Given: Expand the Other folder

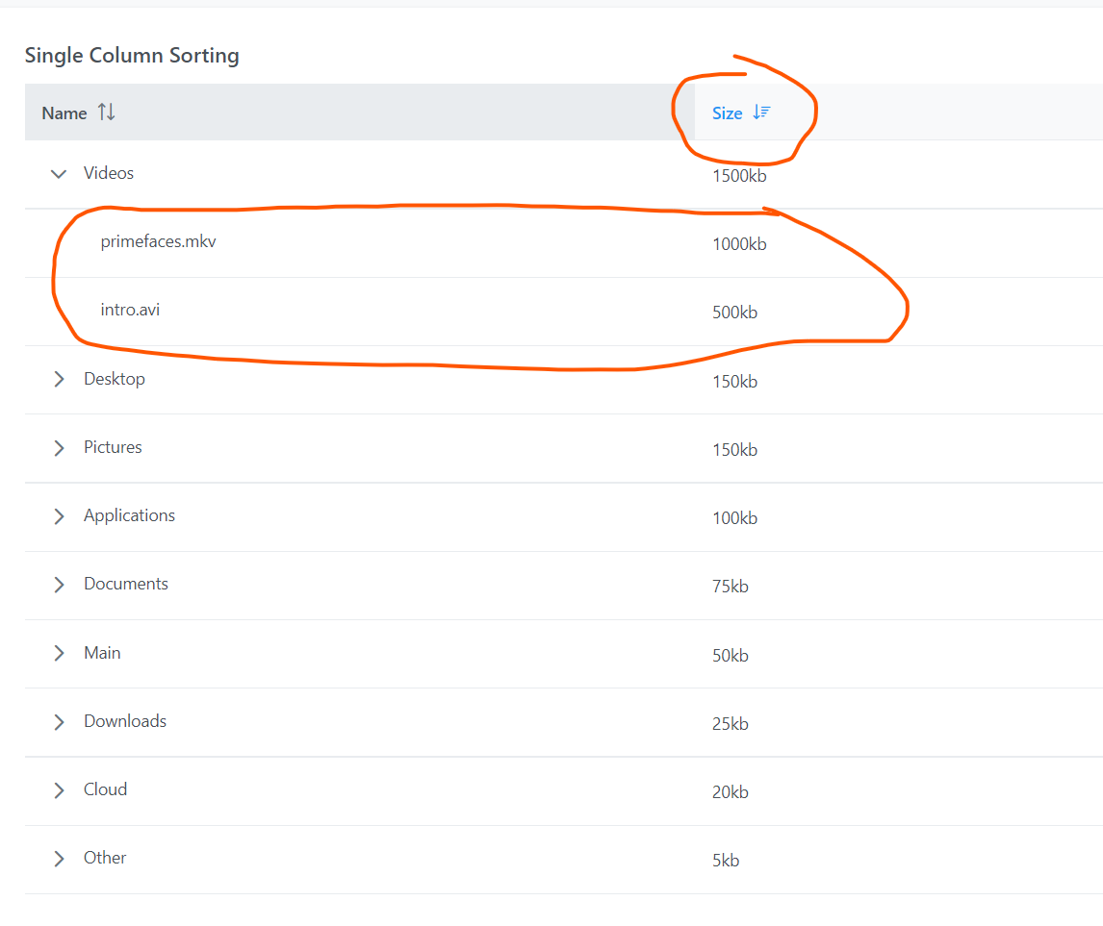Looking at the screenshot, I should (59, 859).
